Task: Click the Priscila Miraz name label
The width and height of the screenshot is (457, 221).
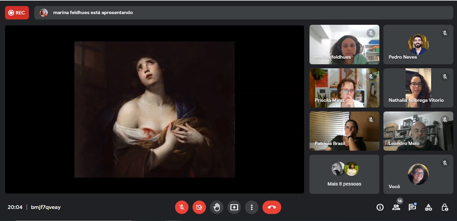Action: point(330,100)
